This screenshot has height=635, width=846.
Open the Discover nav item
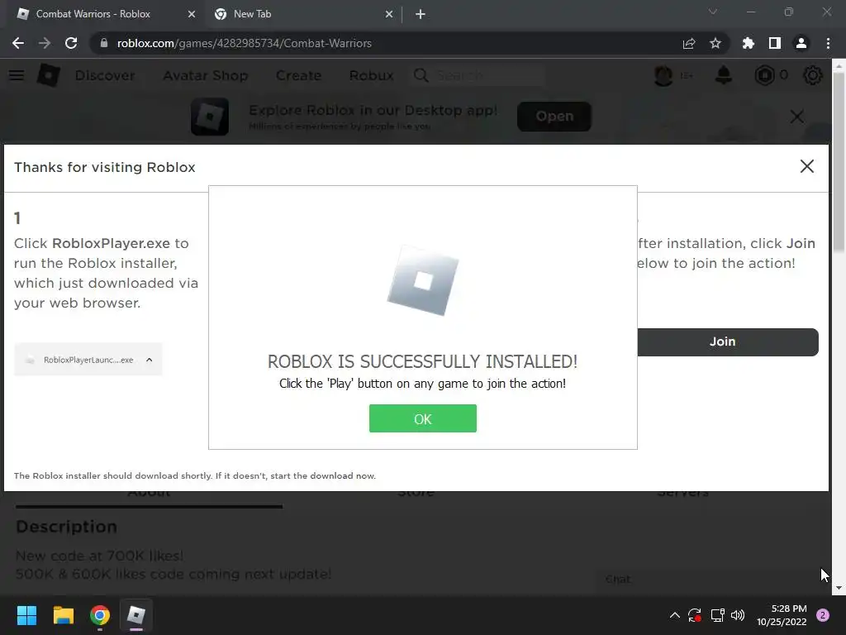105,75
